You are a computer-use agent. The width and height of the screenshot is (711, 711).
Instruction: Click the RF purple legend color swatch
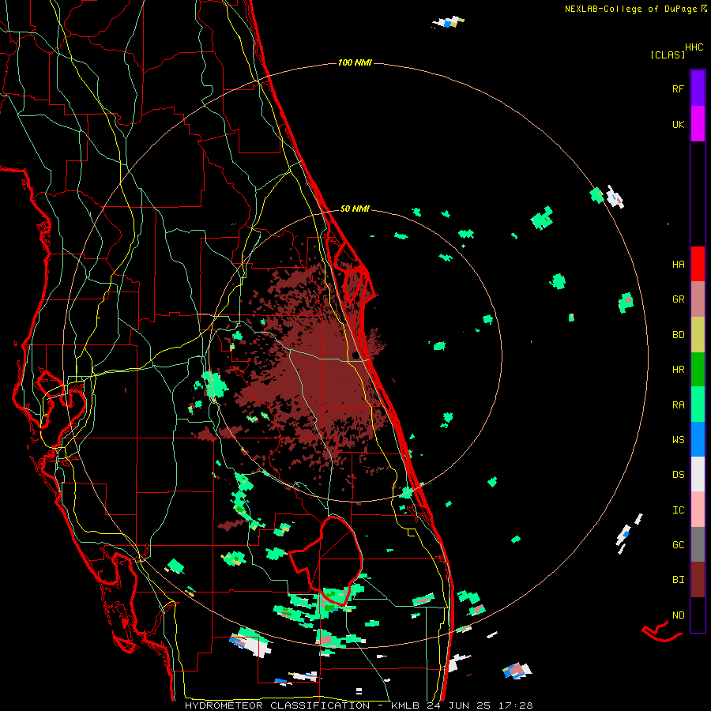pos(698,88)
